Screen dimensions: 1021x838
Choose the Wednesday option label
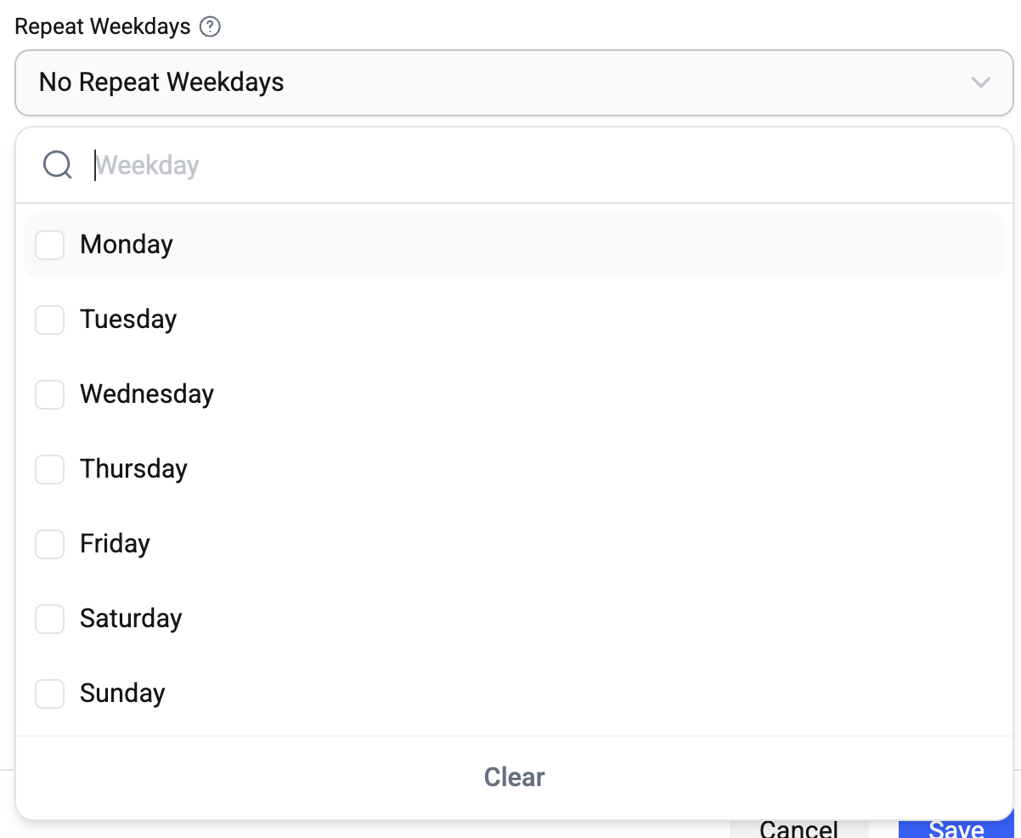click(x=147, y=394)
